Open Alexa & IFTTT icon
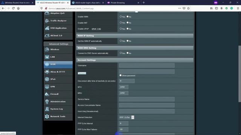This screenshot has height=135, width=241. click(x=47, y=72)
